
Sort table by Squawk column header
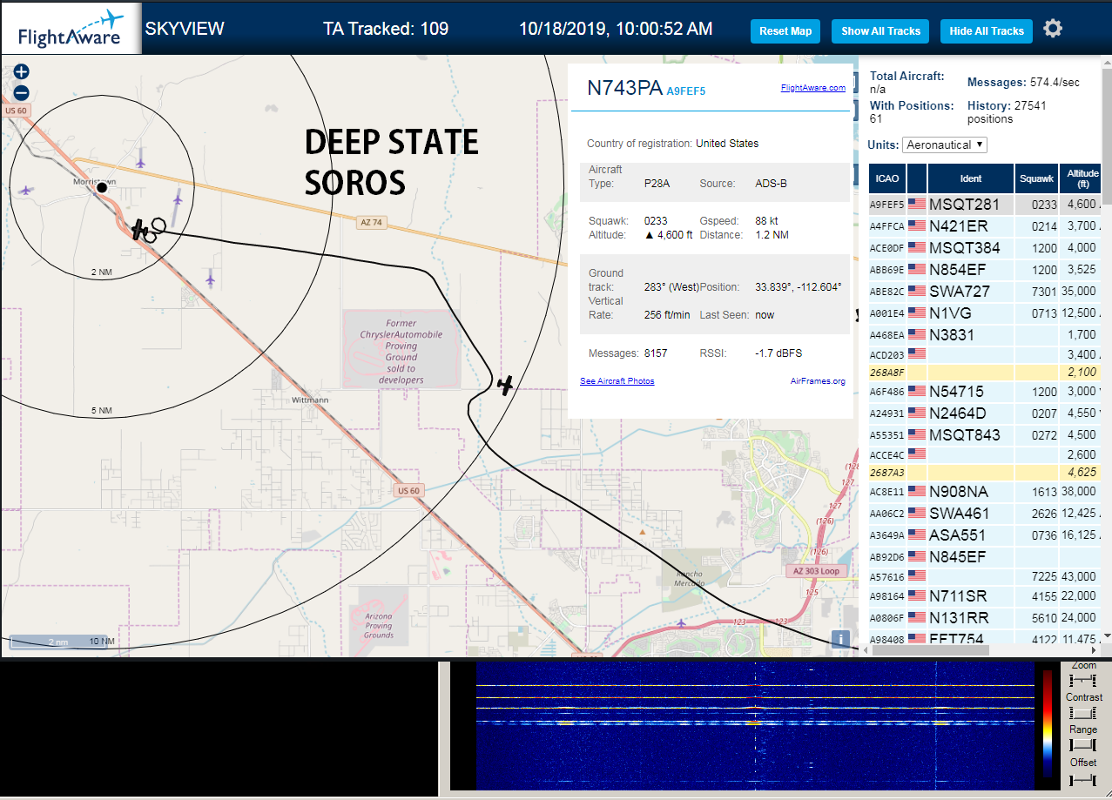1037,178
